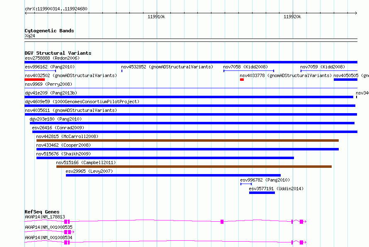The image size is (369, 247).
Task: Click the nsv4033778 gnomAD label
Action: (286, 75)
